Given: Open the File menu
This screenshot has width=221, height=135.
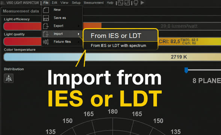Looking at the screenshot, I should [46, 3].
